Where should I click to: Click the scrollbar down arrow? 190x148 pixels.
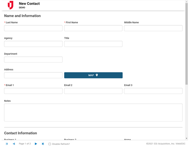point(187,138)
